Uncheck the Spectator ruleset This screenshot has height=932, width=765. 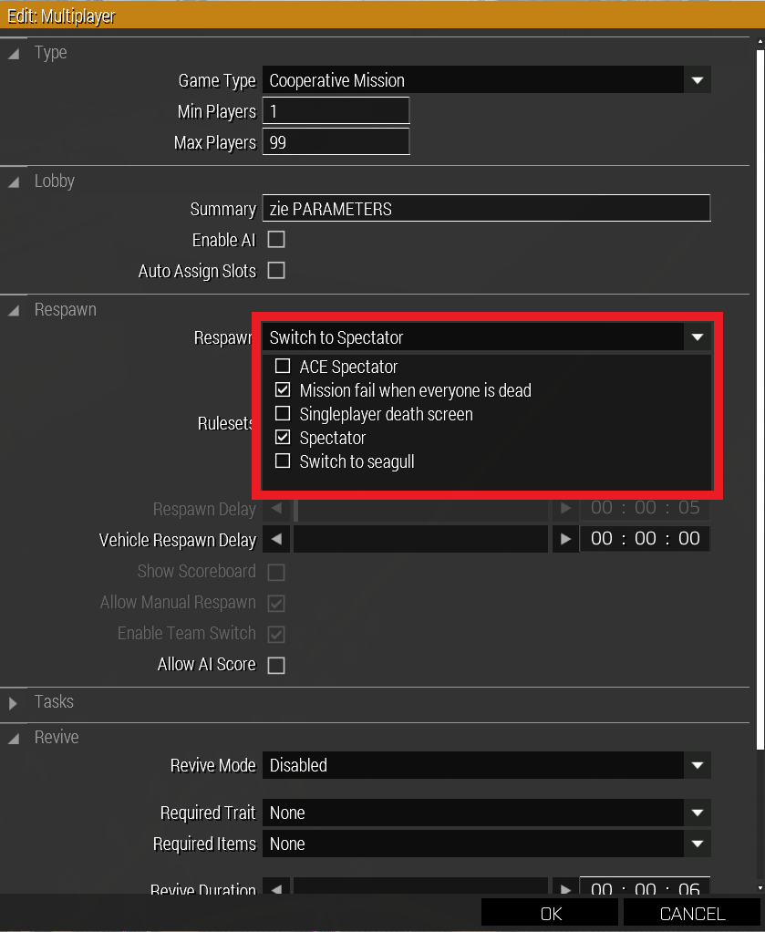tap(283, 437)
